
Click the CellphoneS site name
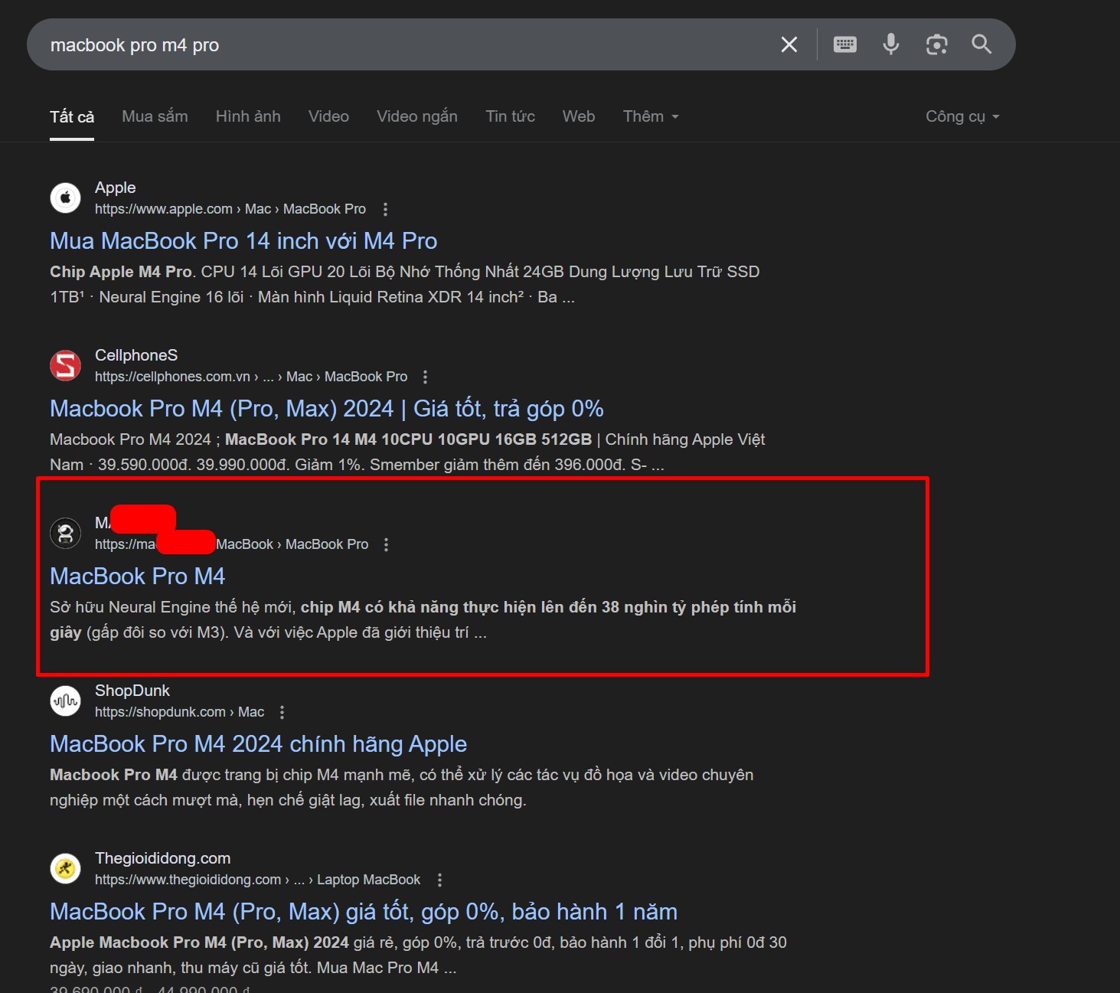(x=136, y=355)
